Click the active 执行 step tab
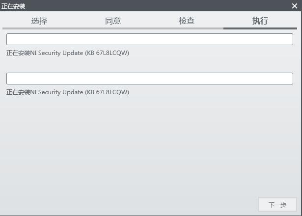 click(x=260, y=21)
